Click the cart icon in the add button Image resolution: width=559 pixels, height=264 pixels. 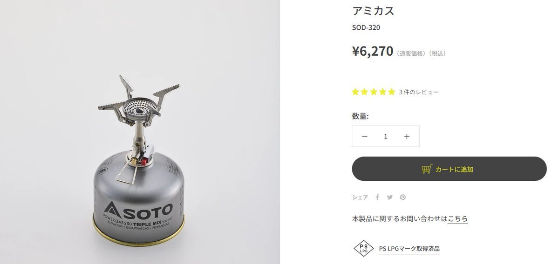point(426,169)
